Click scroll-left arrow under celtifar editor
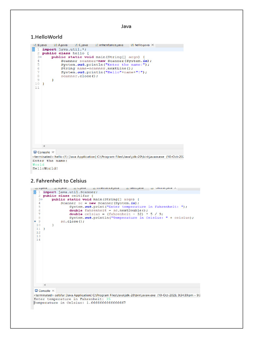The image size is (253, 338). pyautogui.click(x=45, y=285)
